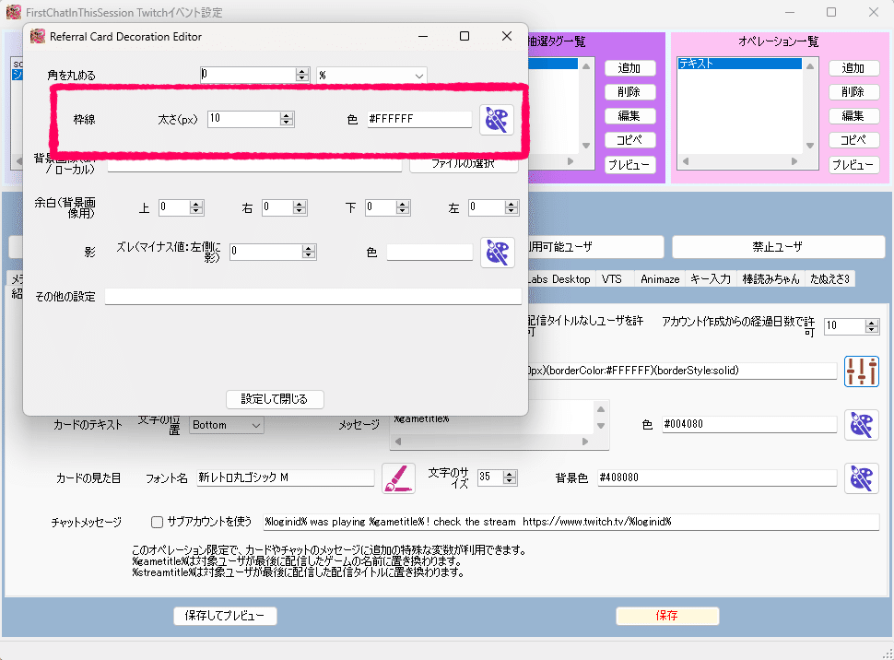Click 禁止ユーザ button
894x660 pixels.
click(x=778, y=247)
